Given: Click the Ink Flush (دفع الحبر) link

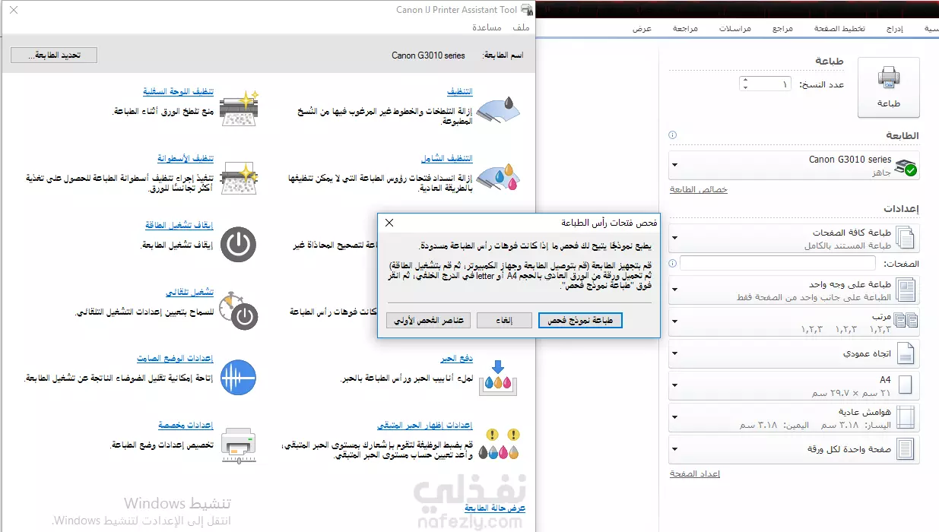Looking at the screenshot, I should [457, 359].
